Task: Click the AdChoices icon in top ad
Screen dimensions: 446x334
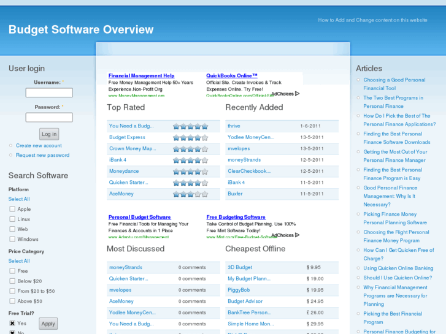Action: 297,94
